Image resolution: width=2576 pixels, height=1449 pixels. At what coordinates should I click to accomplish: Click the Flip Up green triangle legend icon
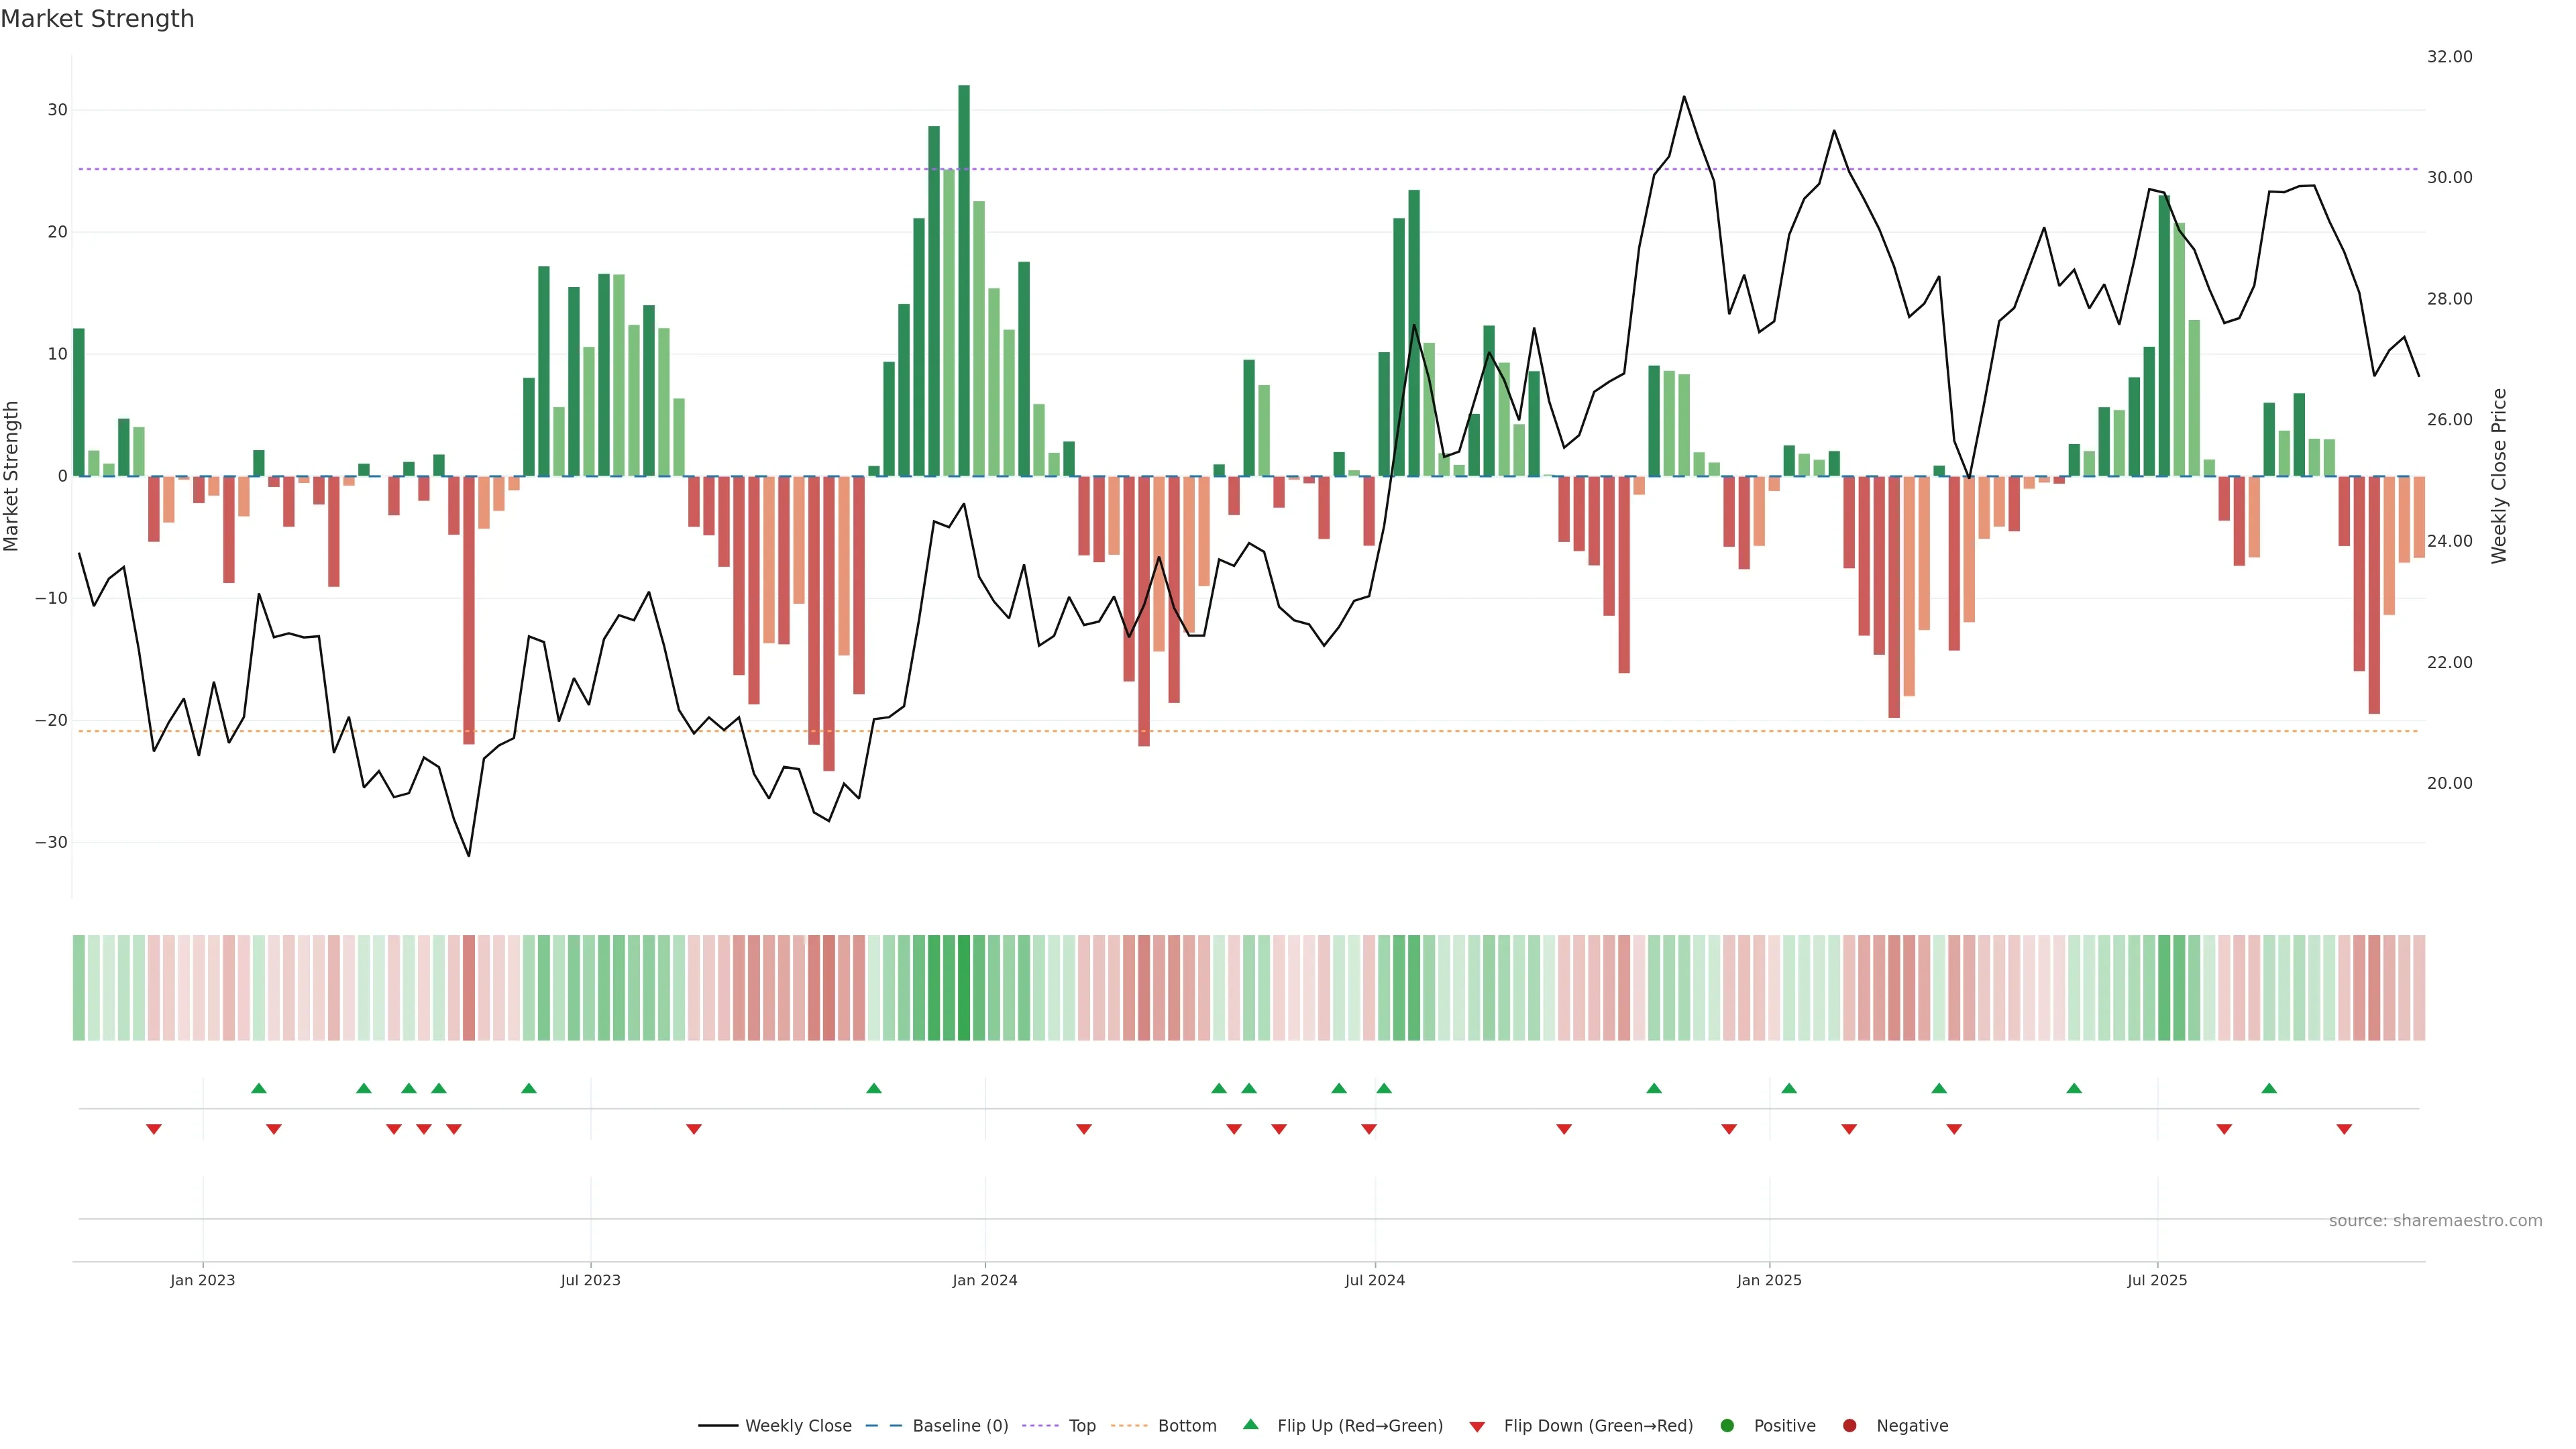[x=1250, y=1425]
